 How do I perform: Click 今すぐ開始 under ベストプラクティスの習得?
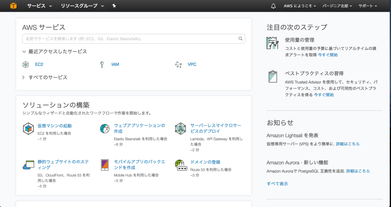point(324,95)
